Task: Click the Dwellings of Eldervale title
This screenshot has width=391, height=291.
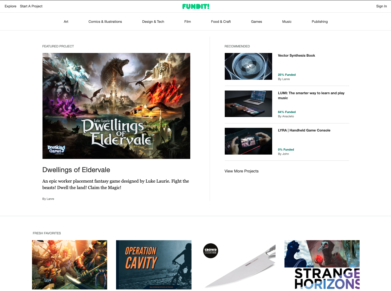Action: (76, 170)
